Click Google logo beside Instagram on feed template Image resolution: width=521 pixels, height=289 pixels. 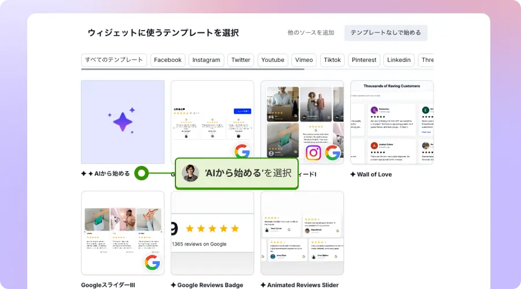point(333,153)
